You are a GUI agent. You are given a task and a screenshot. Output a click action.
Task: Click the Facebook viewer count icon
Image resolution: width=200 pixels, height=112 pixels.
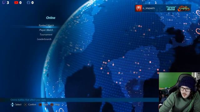(x=28, y=2)
